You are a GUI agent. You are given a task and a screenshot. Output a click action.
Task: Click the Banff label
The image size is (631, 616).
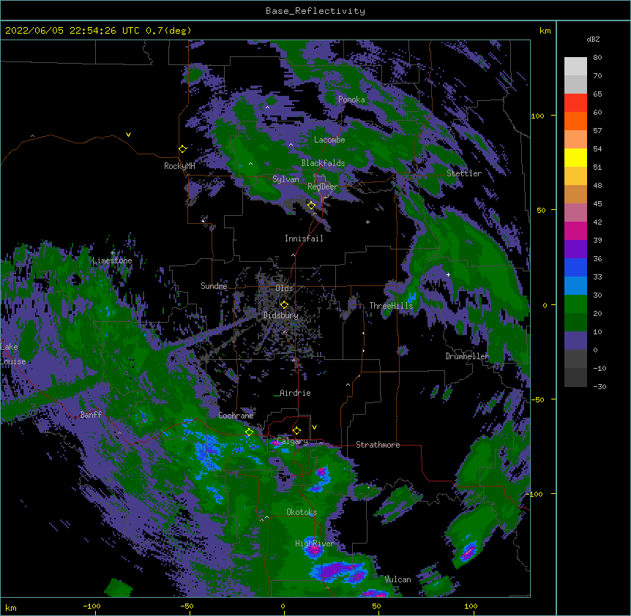(91, 415)
